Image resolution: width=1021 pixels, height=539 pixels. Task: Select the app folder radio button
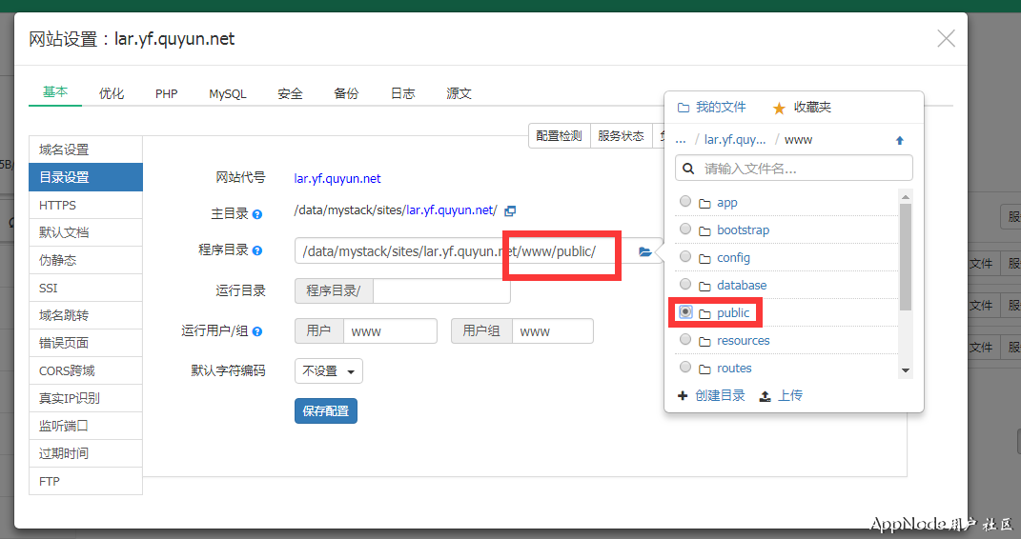(x=685, y=202)
